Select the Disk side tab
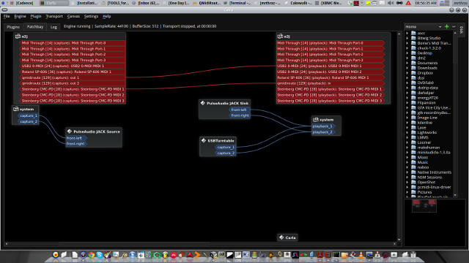The image size is (469, 263). 462,29
